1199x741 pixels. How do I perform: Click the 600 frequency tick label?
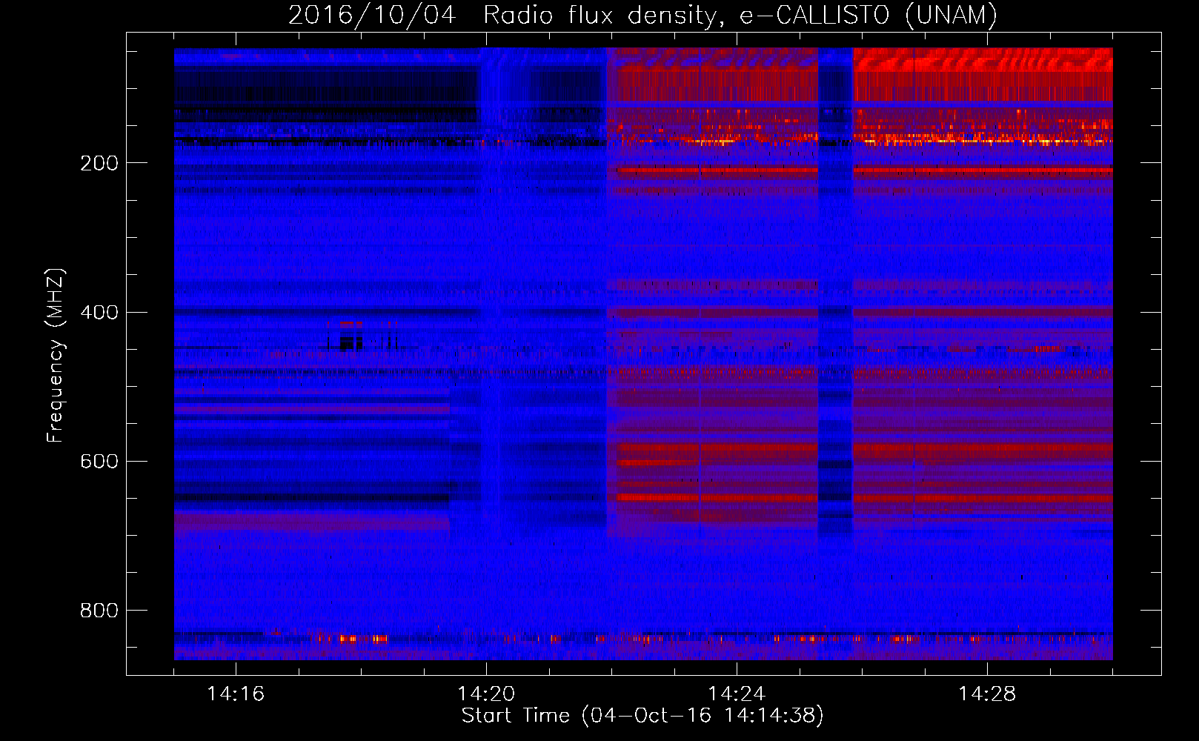coord(99,461)
